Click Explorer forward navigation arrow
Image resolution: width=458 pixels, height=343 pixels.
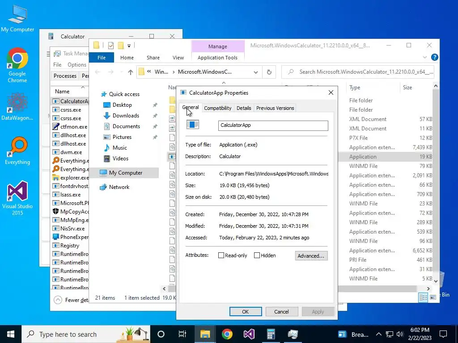(111, 72)
